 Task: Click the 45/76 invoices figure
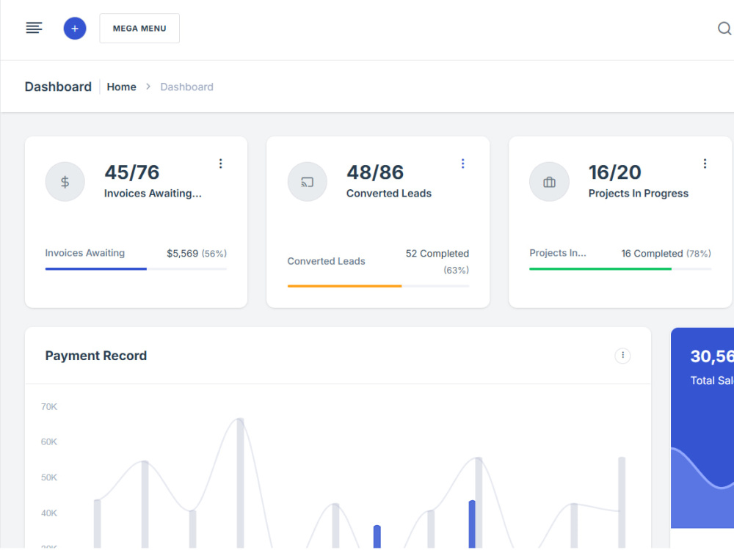(x=132, y=172)
